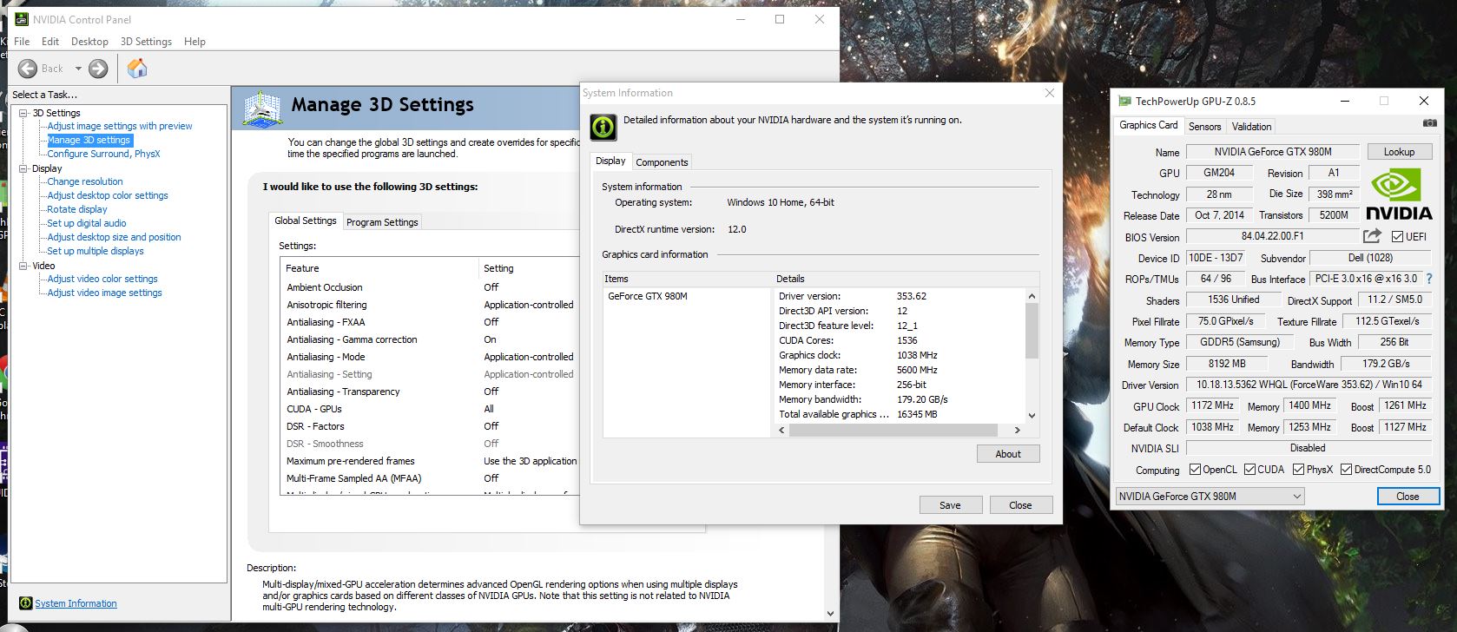Select the DSR - Factors row
The height and width of the screenshot is (632, 1457).
pos(432,426)
